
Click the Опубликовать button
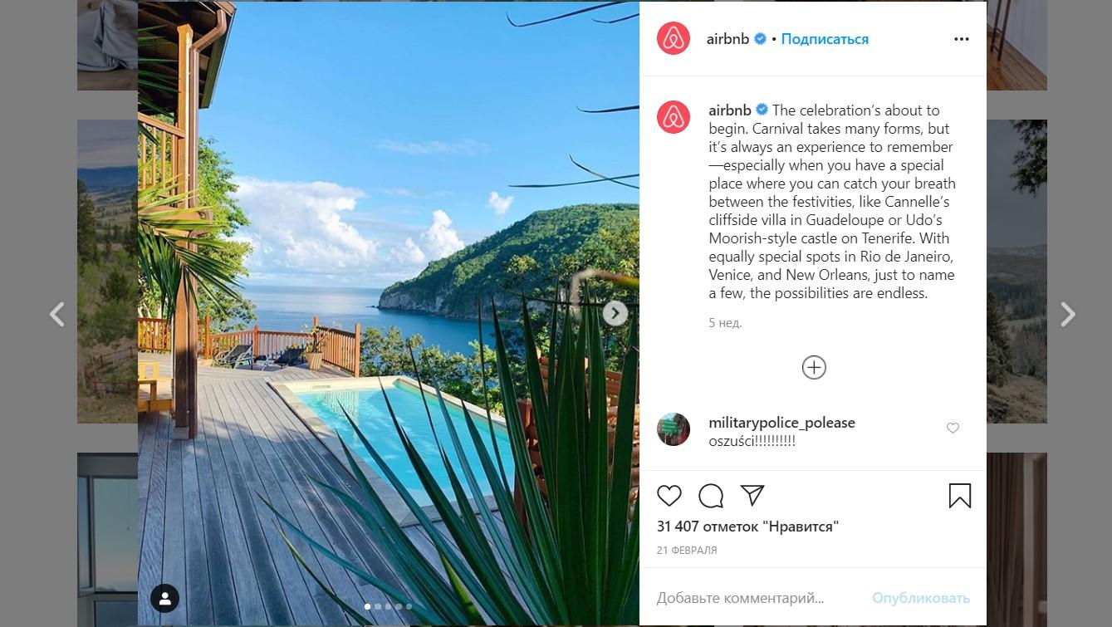point(920,598)
